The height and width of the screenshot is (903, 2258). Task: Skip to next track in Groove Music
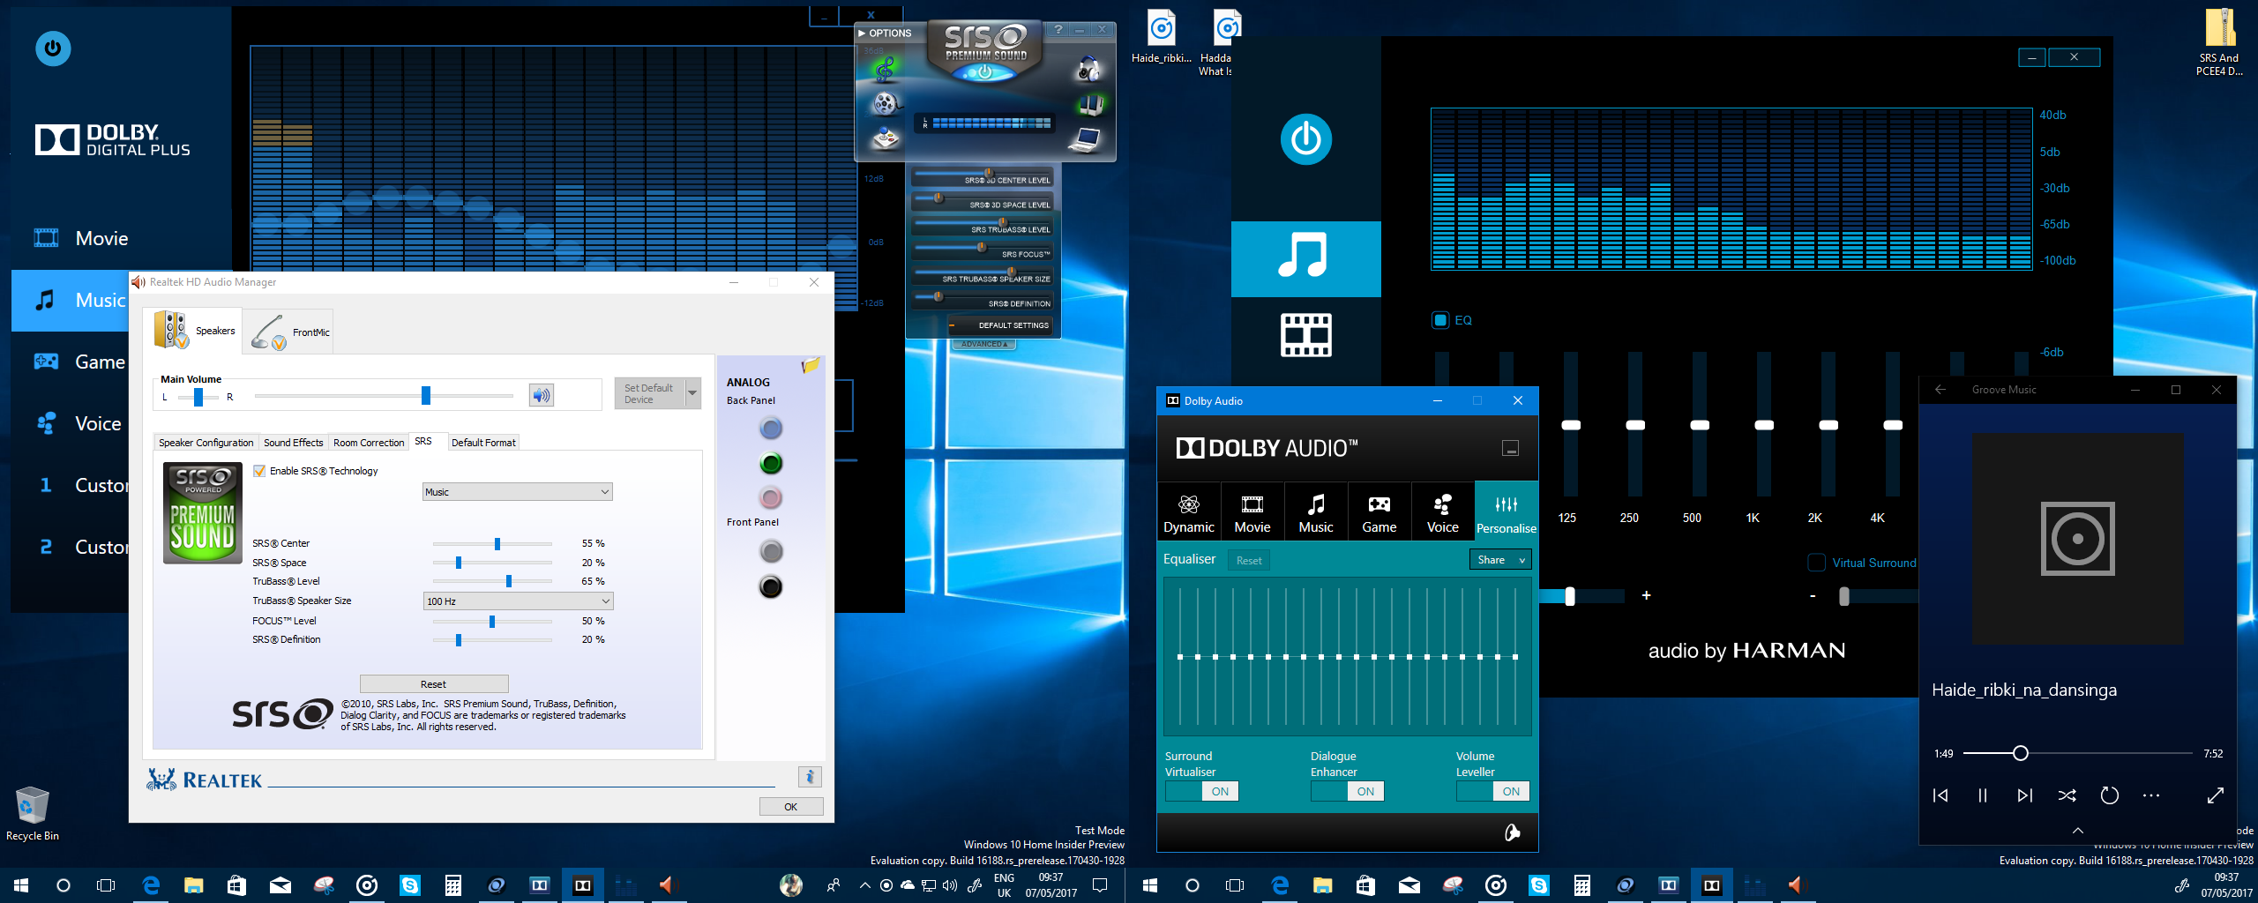coord(2025,795)
